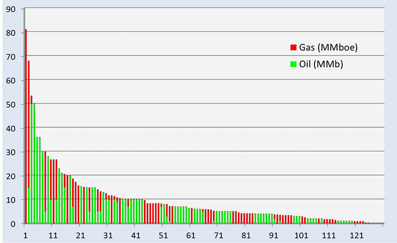This screenshot has width=397, height=243.
Task: Click the green Oil legend swatch
Action: [293, 64]
